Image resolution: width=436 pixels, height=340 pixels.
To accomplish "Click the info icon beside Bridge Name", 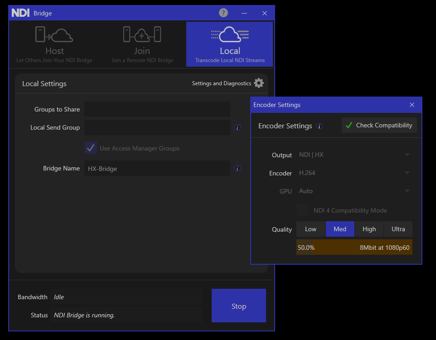I will pyautogui.click(x=237, y=168).
